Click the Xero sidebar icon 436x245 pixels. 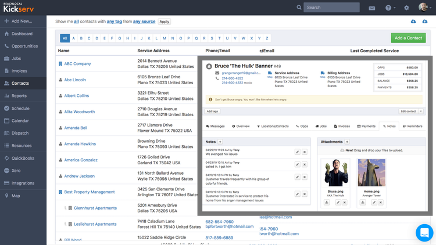click(x=6, y=171)
